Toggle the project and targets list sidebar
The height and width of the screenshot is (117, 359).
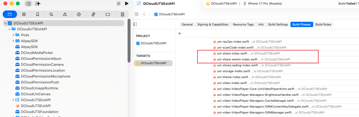(135, 24)
